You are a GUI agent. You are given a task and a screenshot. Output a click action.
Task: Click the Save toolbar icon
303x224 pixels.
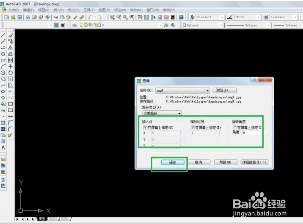tap(20, 17)
